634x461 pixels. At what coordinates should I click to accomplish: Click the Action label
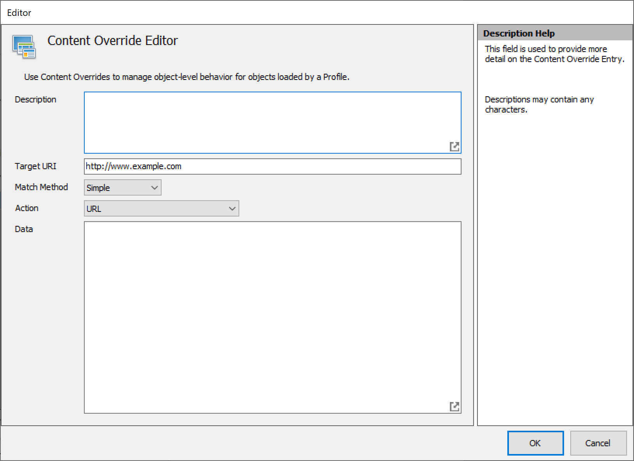pyautogui.click(x=26, y=208)
